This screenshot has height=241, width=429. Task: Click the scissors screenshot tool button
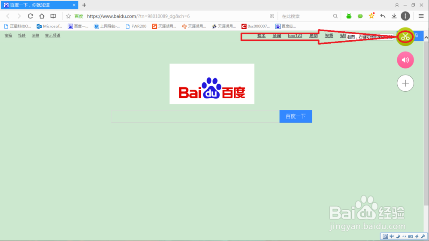pyautogui.click(x=405, y=36)
